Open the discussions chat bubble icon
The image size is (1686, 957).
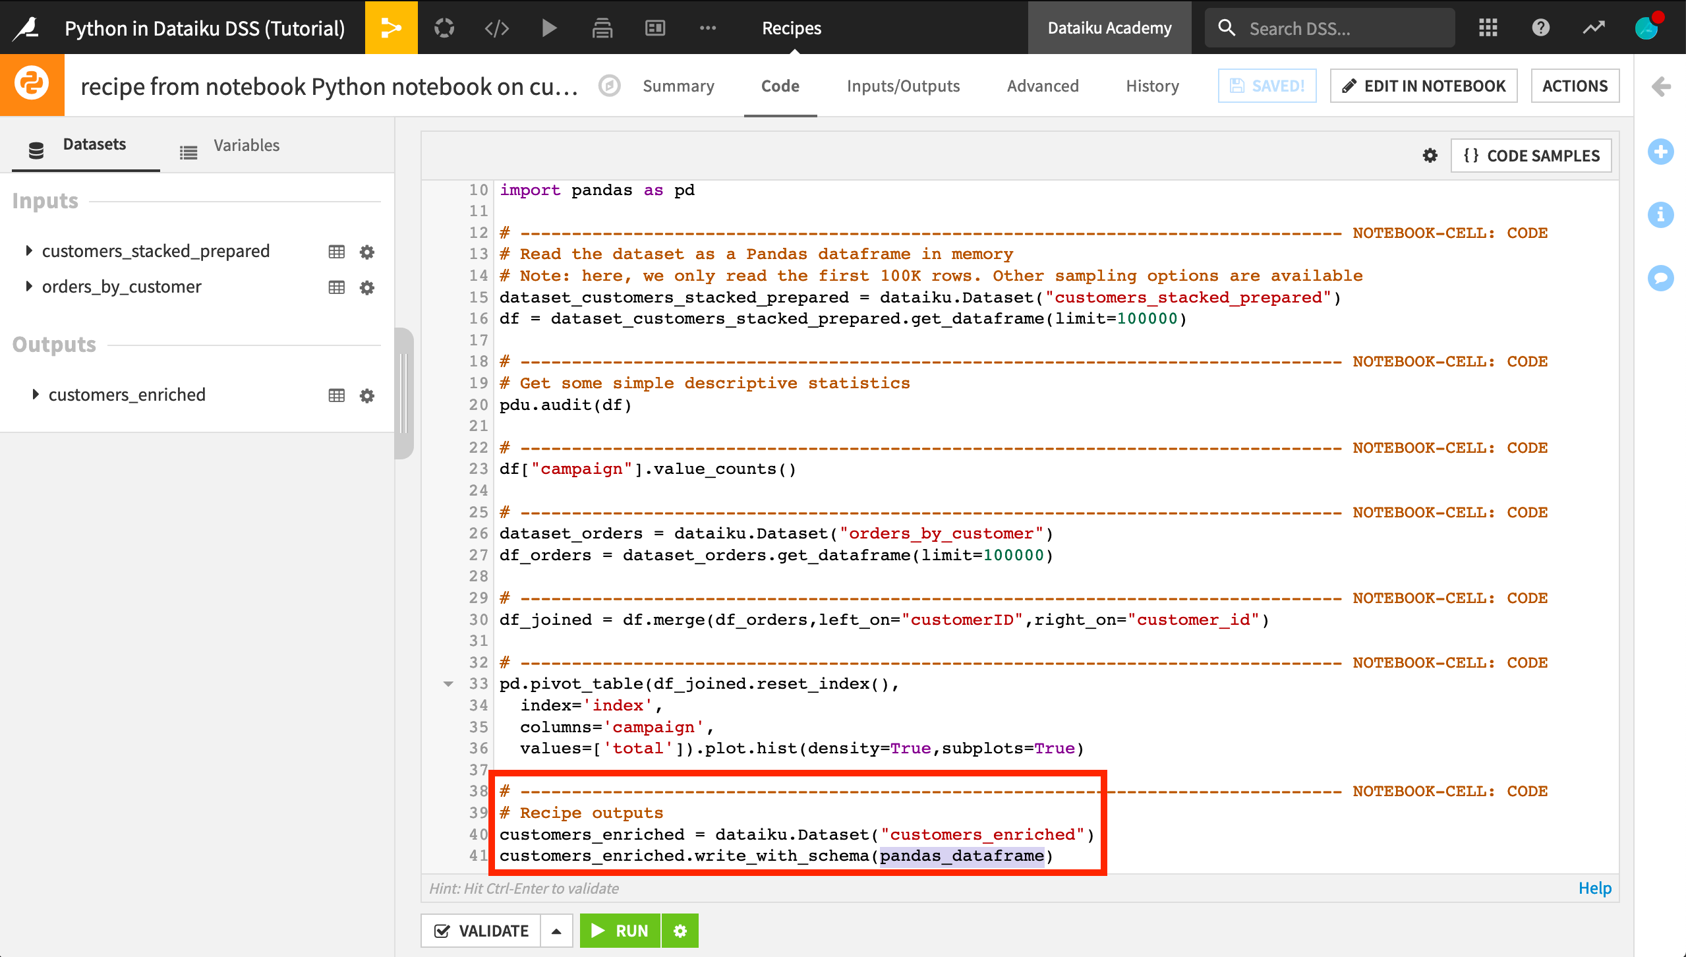tap(1661, 278)
